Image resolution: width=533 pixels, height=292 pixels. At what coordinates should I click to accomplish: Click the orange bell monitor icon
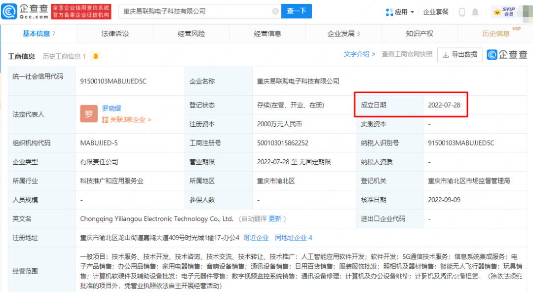[96, 56]
